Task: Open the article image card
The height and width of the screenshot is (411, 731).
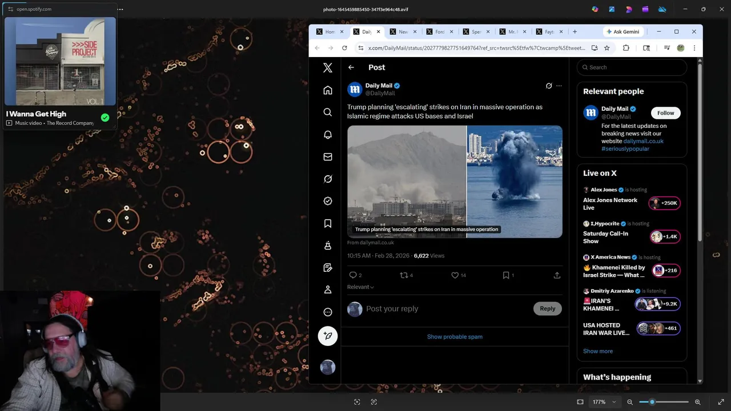Action: 455,182
